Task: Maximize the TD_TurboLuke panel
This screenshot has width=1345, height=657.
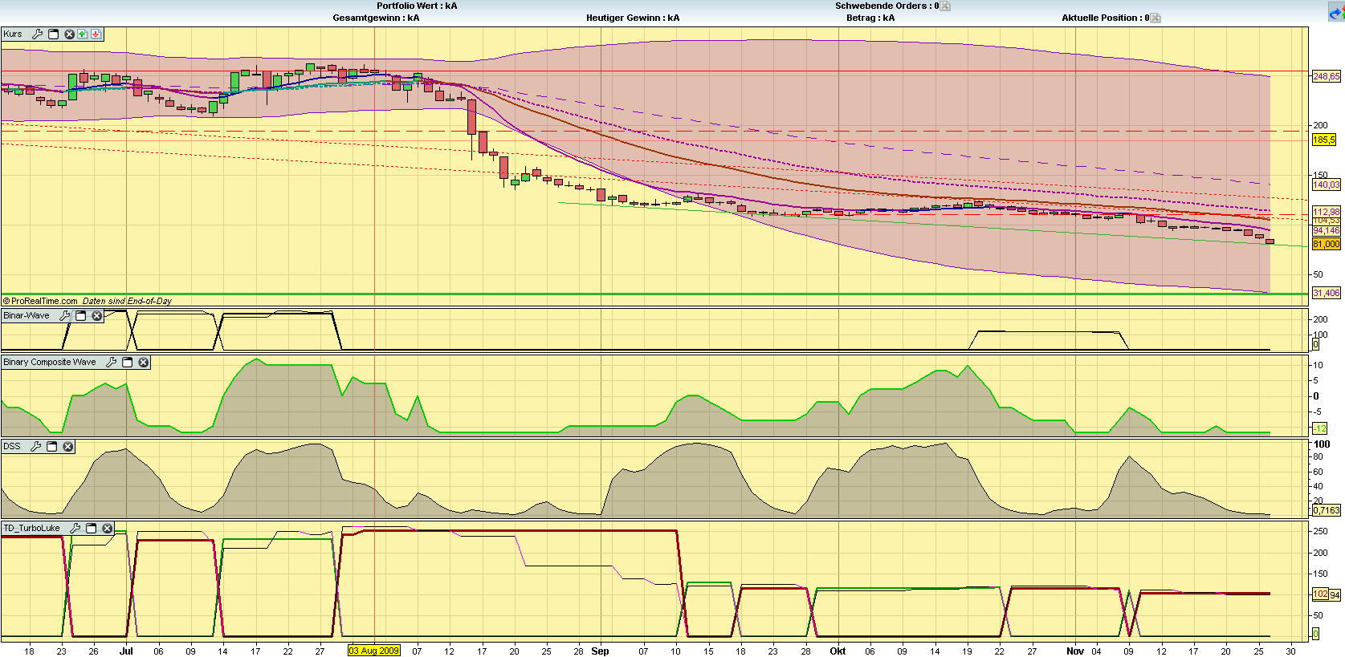Action: [92, 529]
